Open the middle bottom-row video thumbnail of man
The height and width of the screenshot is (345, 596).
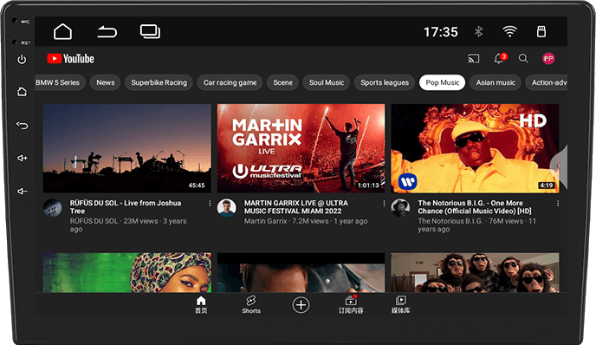tap(301, 273)
